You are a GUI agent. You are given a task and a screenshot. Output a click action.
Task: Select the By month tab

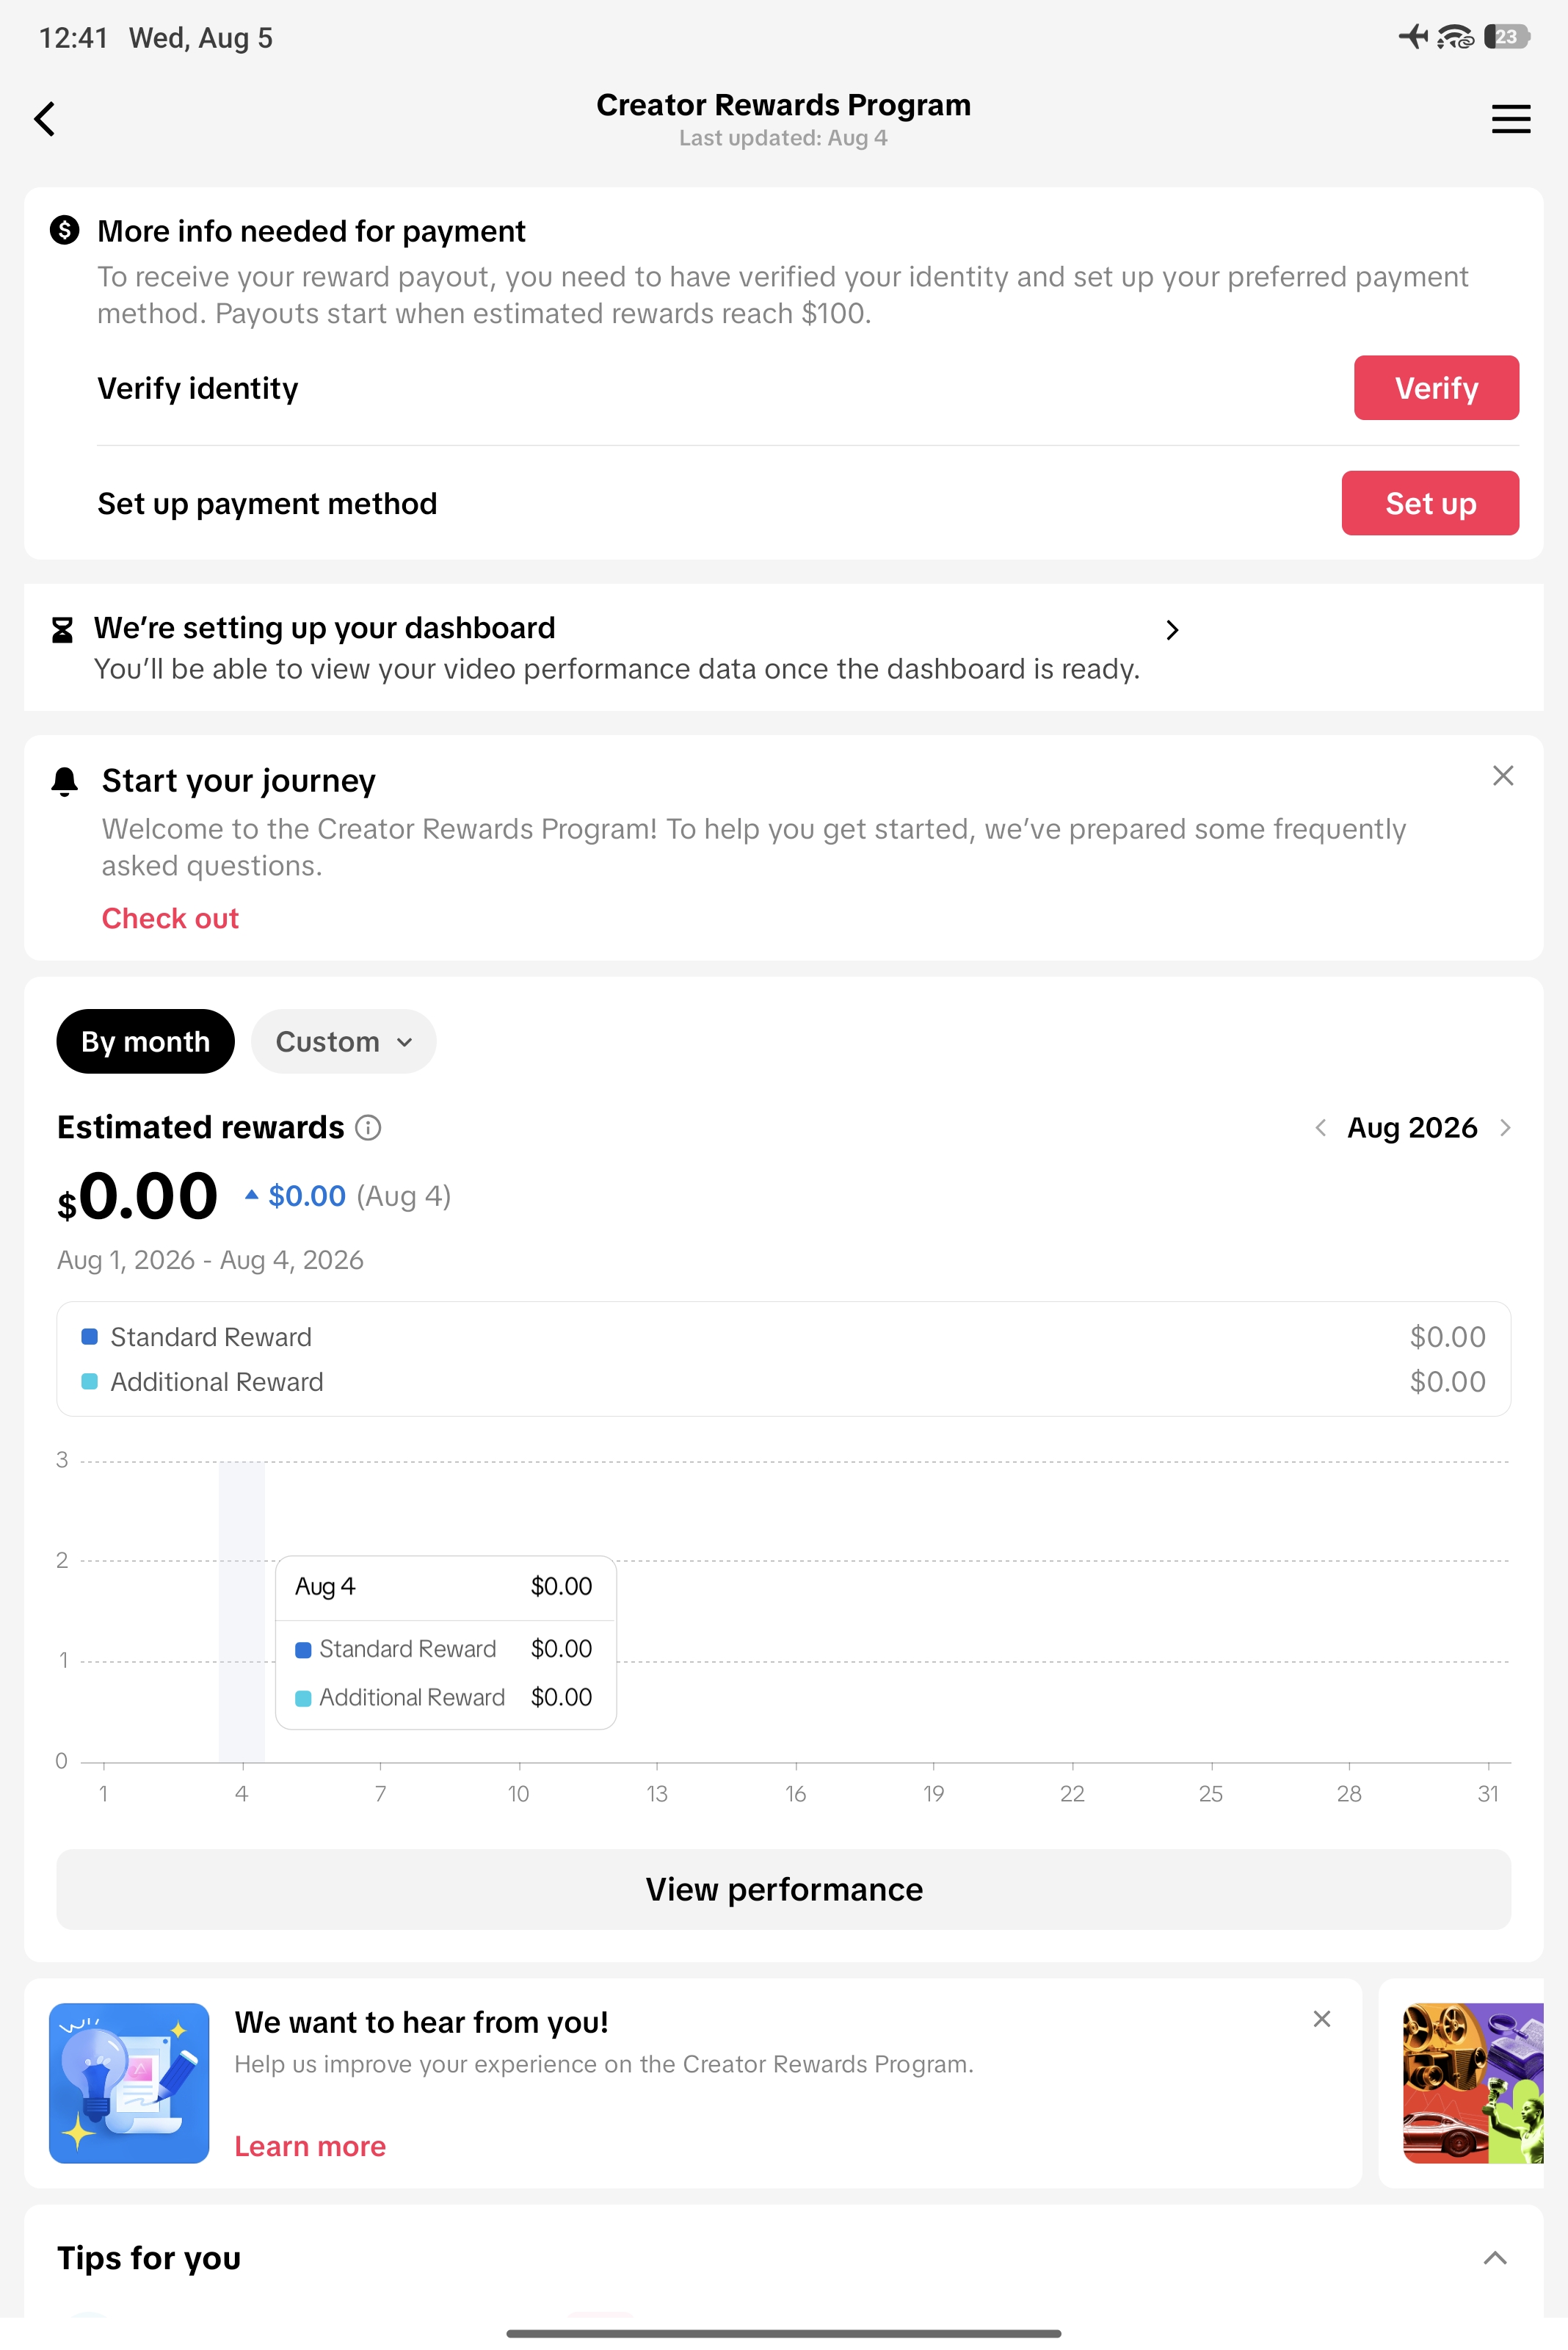(146, 1041)
